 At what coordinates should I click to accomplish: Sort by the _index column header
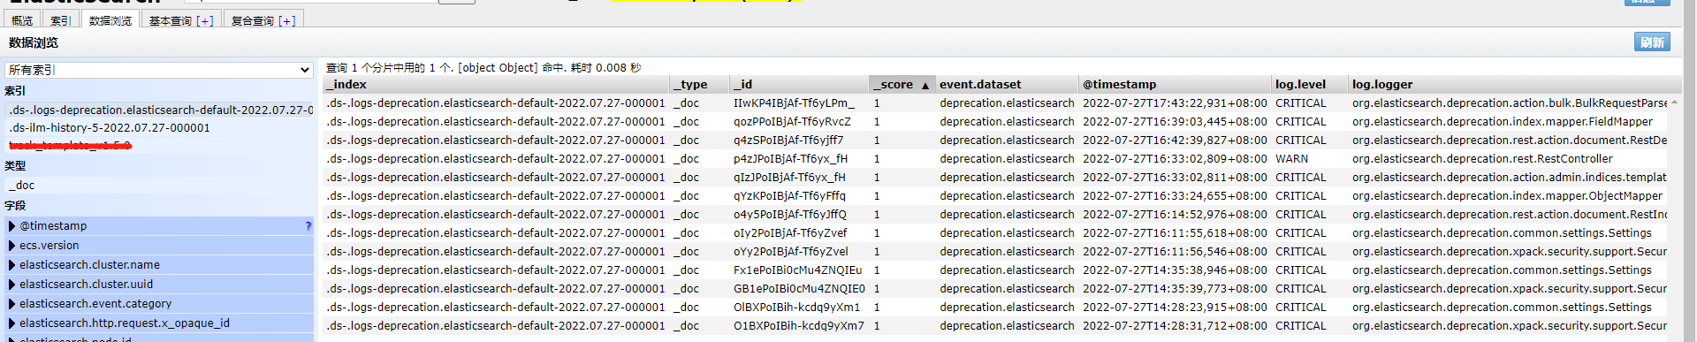(497, 85)
